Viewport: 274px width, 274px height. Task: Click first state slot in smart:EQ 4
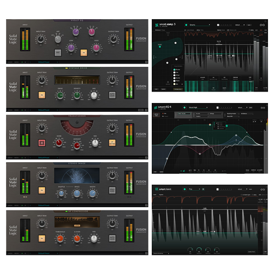point(218,108)
